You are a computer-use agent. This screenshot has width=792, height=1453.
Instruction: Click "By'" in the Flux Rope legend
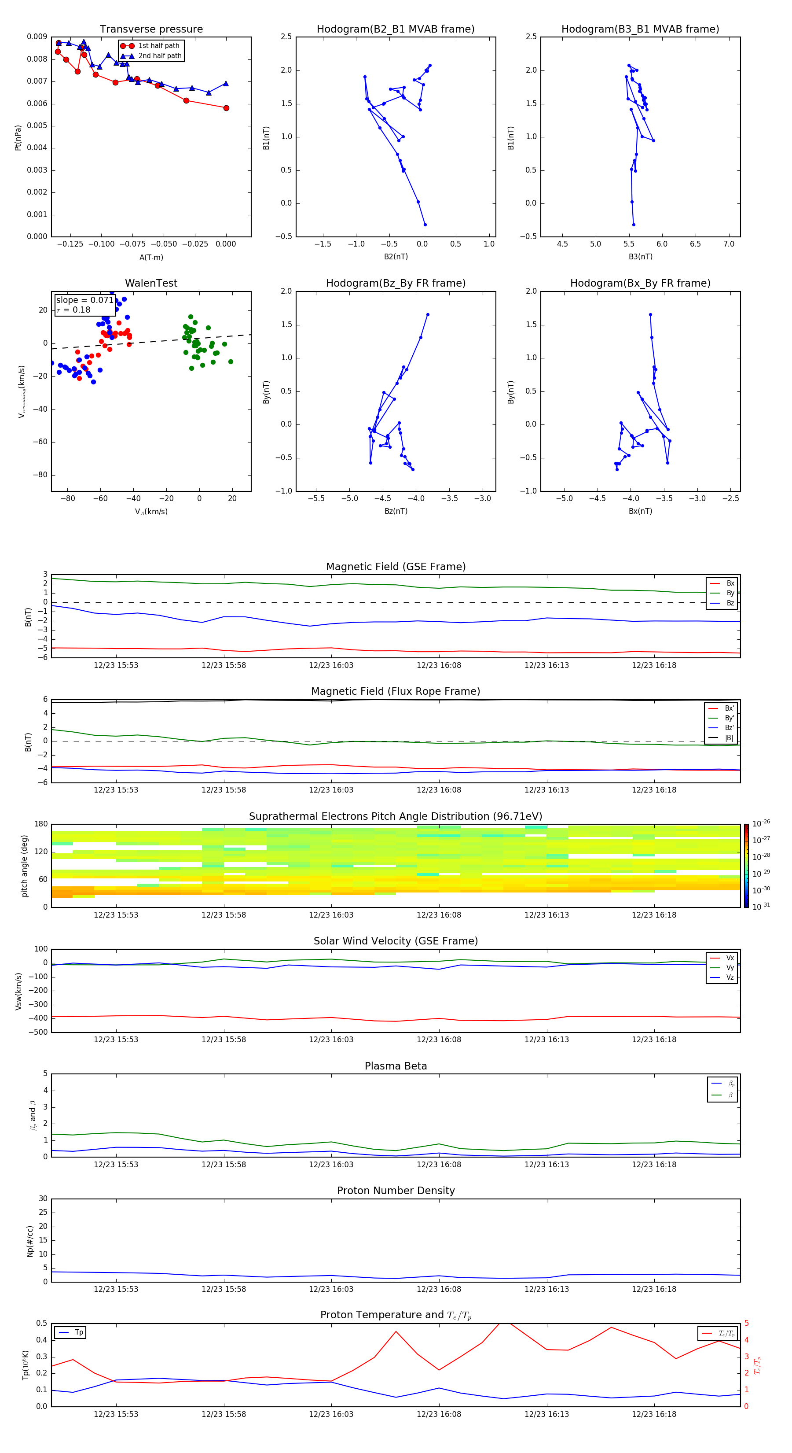pyautogui.click(x=730, y=718)
